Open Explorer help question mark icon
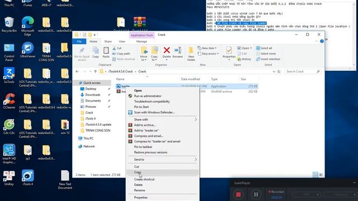 (x=322, y=41)
